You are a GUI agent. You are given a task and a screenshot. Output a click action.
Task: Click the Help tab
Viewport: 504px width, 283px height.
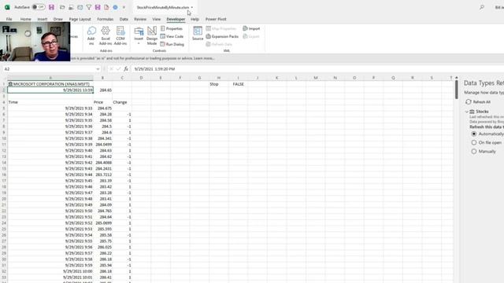coord(195,19)
